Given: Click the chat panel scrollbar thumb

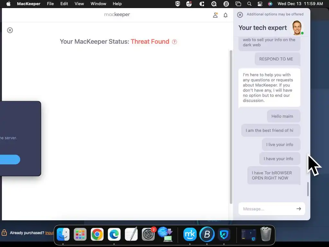Looking at the screenshot, I should coord(308,189).
